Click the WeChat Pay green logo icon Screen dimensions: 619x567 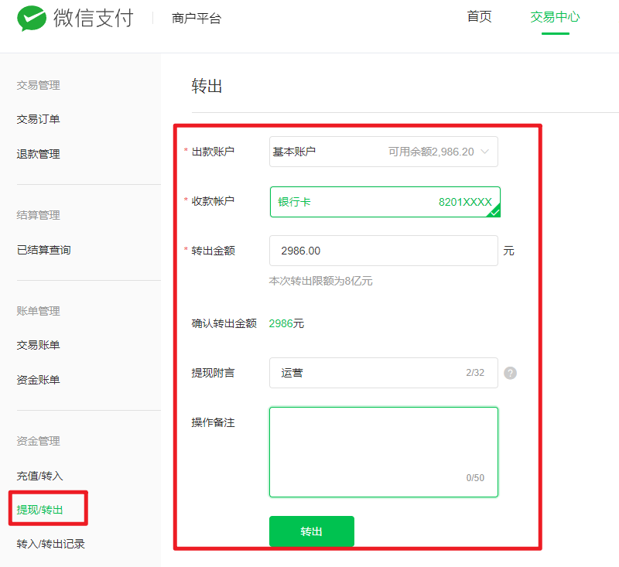32,18
